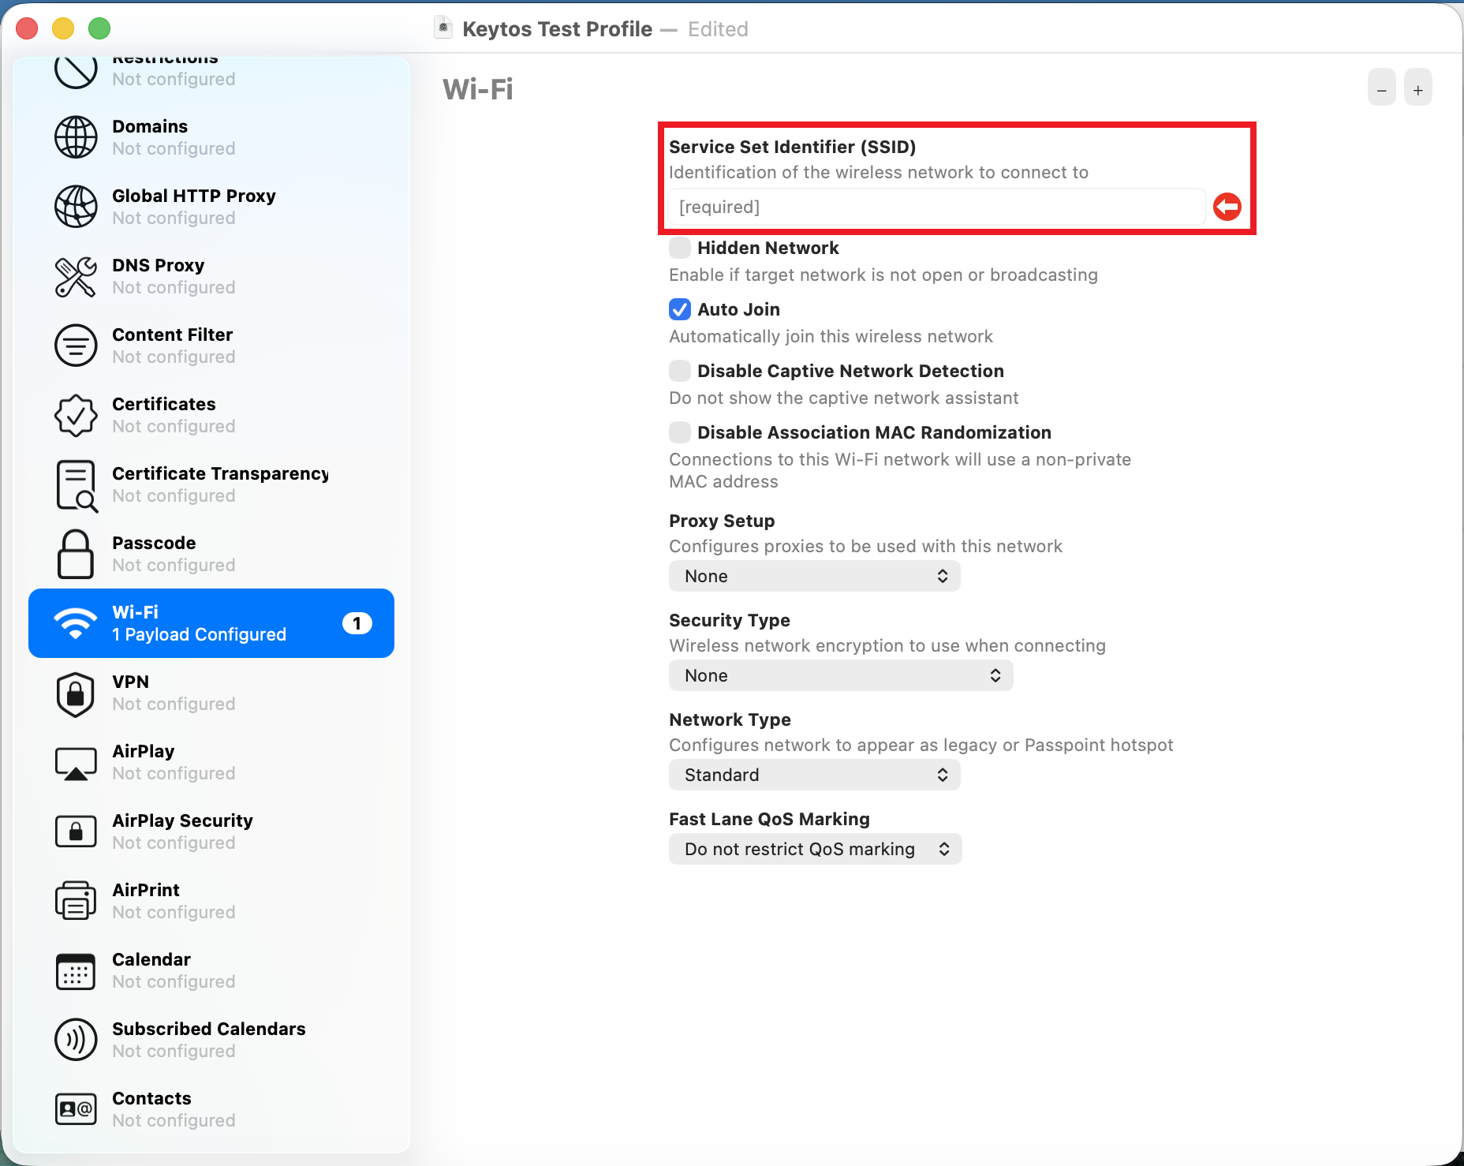
Task: Select the DNS Proxy payload label
Action: (159, 265)
